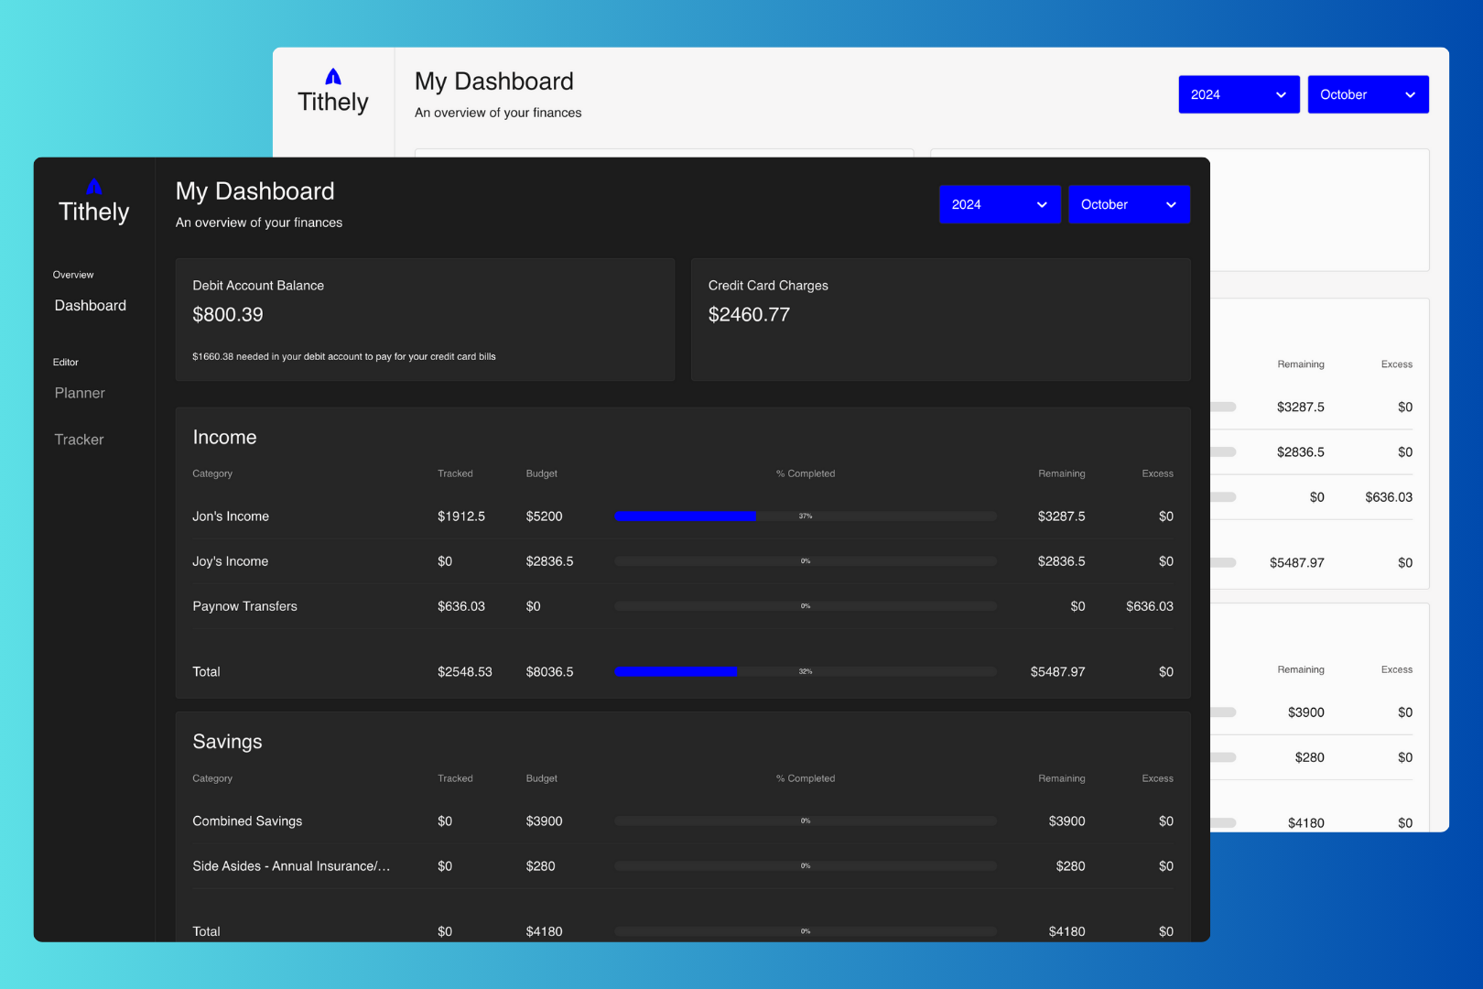Click Jon's Income progress bar

point(806,516)
